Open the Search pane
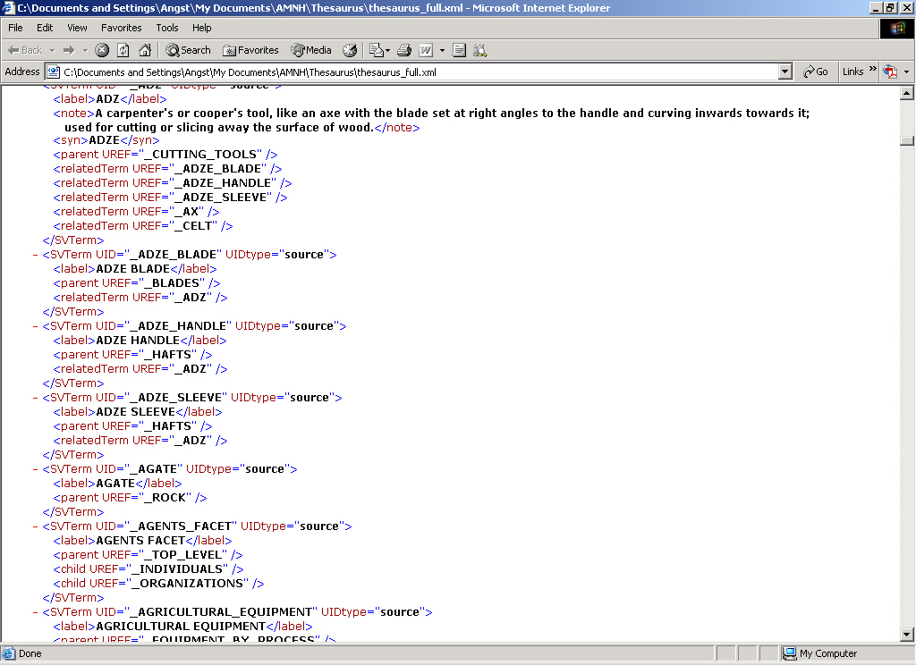This screenshot has width=916, height=665. point(188,50)
